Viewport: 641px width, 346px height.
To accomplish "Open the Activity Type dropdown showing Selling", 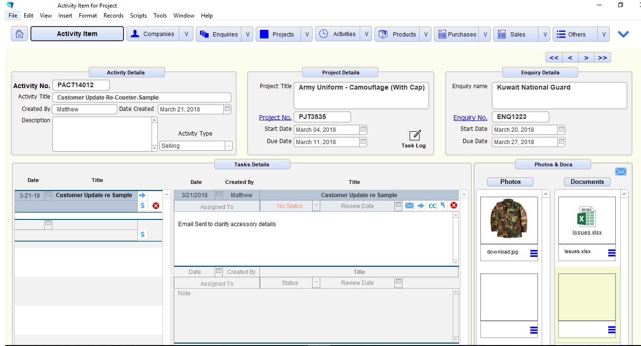I will click(229, 146).
